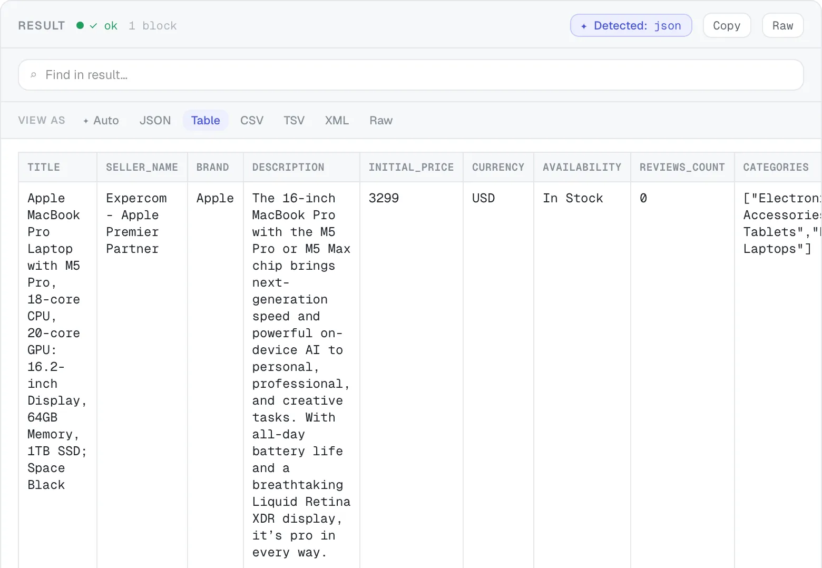822x568 pixels.
Task: Click the REVIEWS_COUNT column header
Action: coord(682,167)
